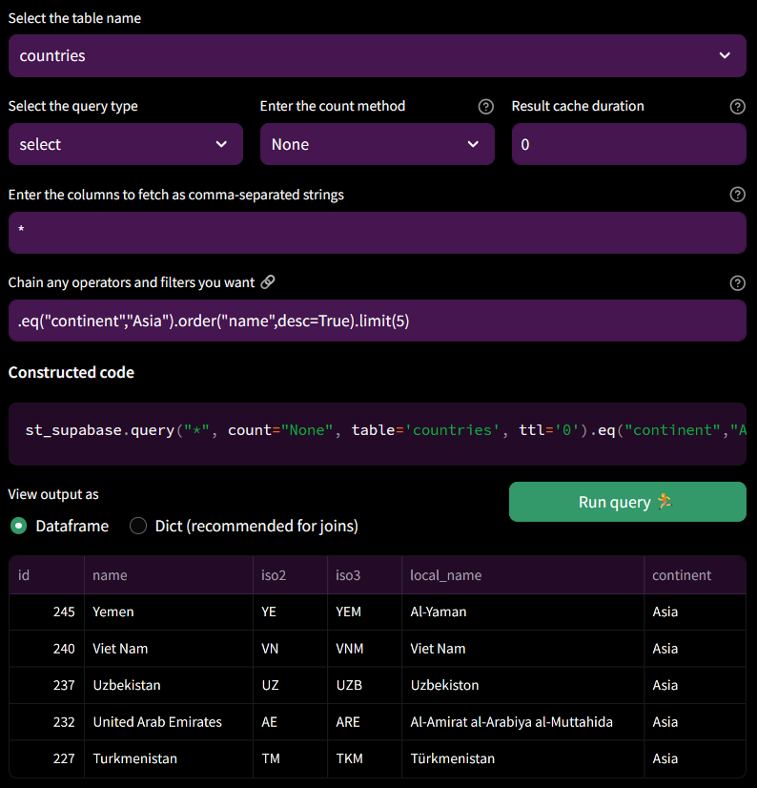This screenshot has height=788, width=757.
Task: Open the None count method dropdown
Action: [x=377, y=144]
